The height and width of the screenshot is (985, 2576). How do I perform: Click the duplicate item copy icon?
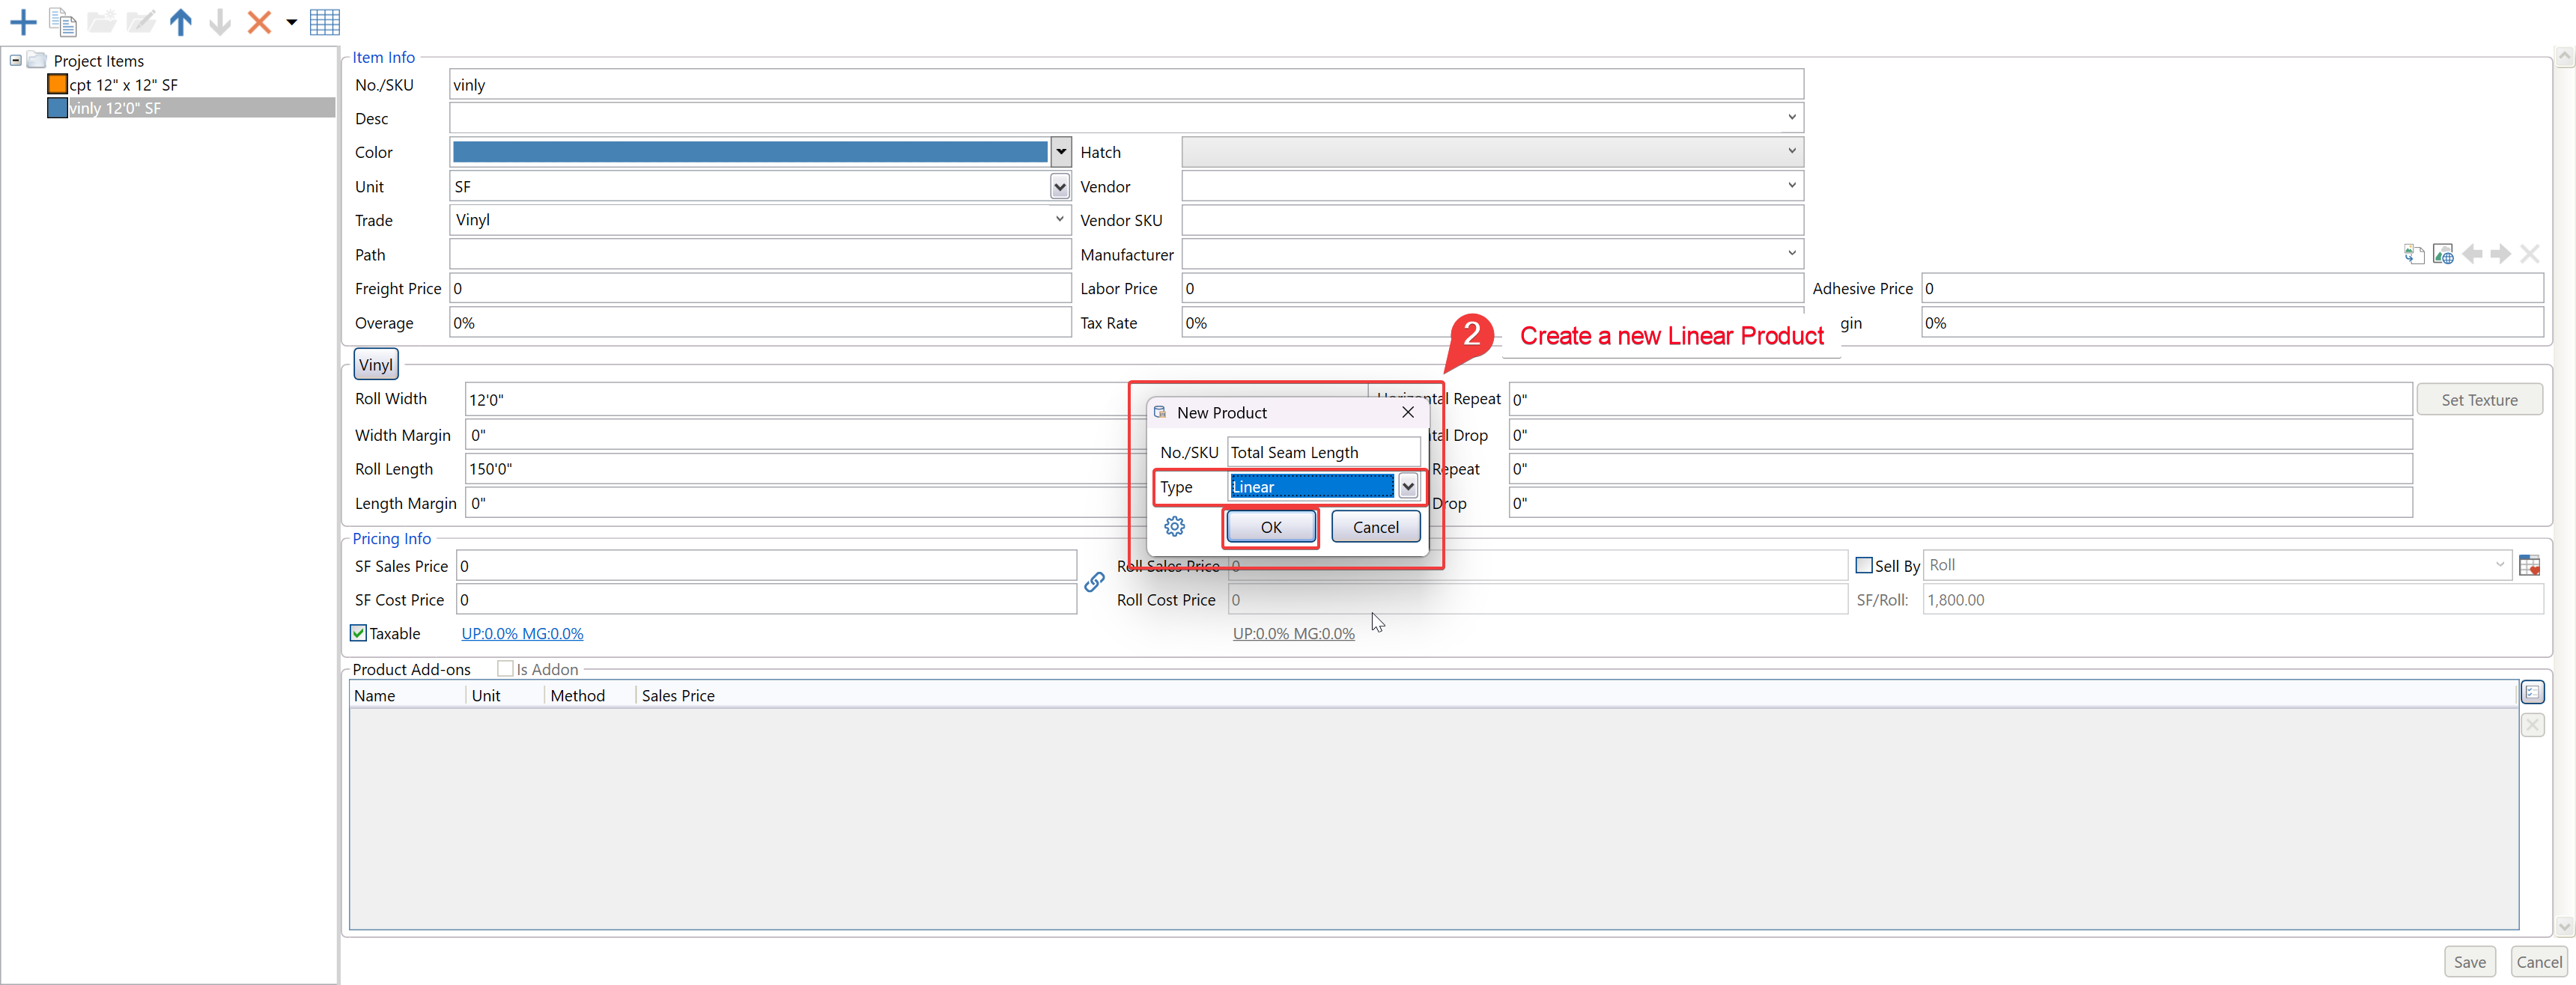63,22
